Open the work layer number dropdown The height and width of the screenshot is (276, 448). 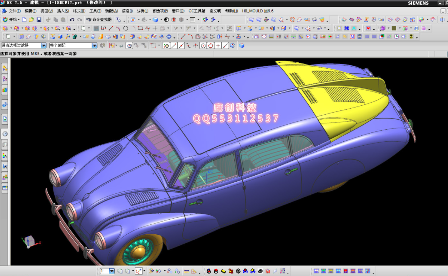click(x=112, y=271)
